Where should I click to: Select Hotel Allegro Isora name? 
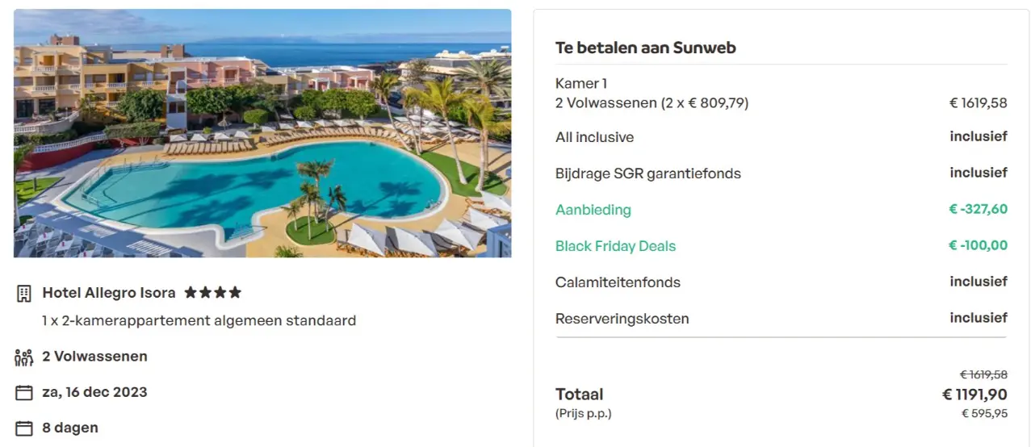point(110,293)
